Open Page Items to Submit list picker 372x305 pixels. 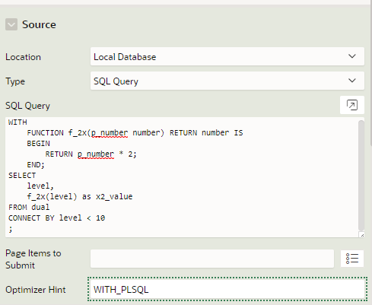(x=352, y=259)
